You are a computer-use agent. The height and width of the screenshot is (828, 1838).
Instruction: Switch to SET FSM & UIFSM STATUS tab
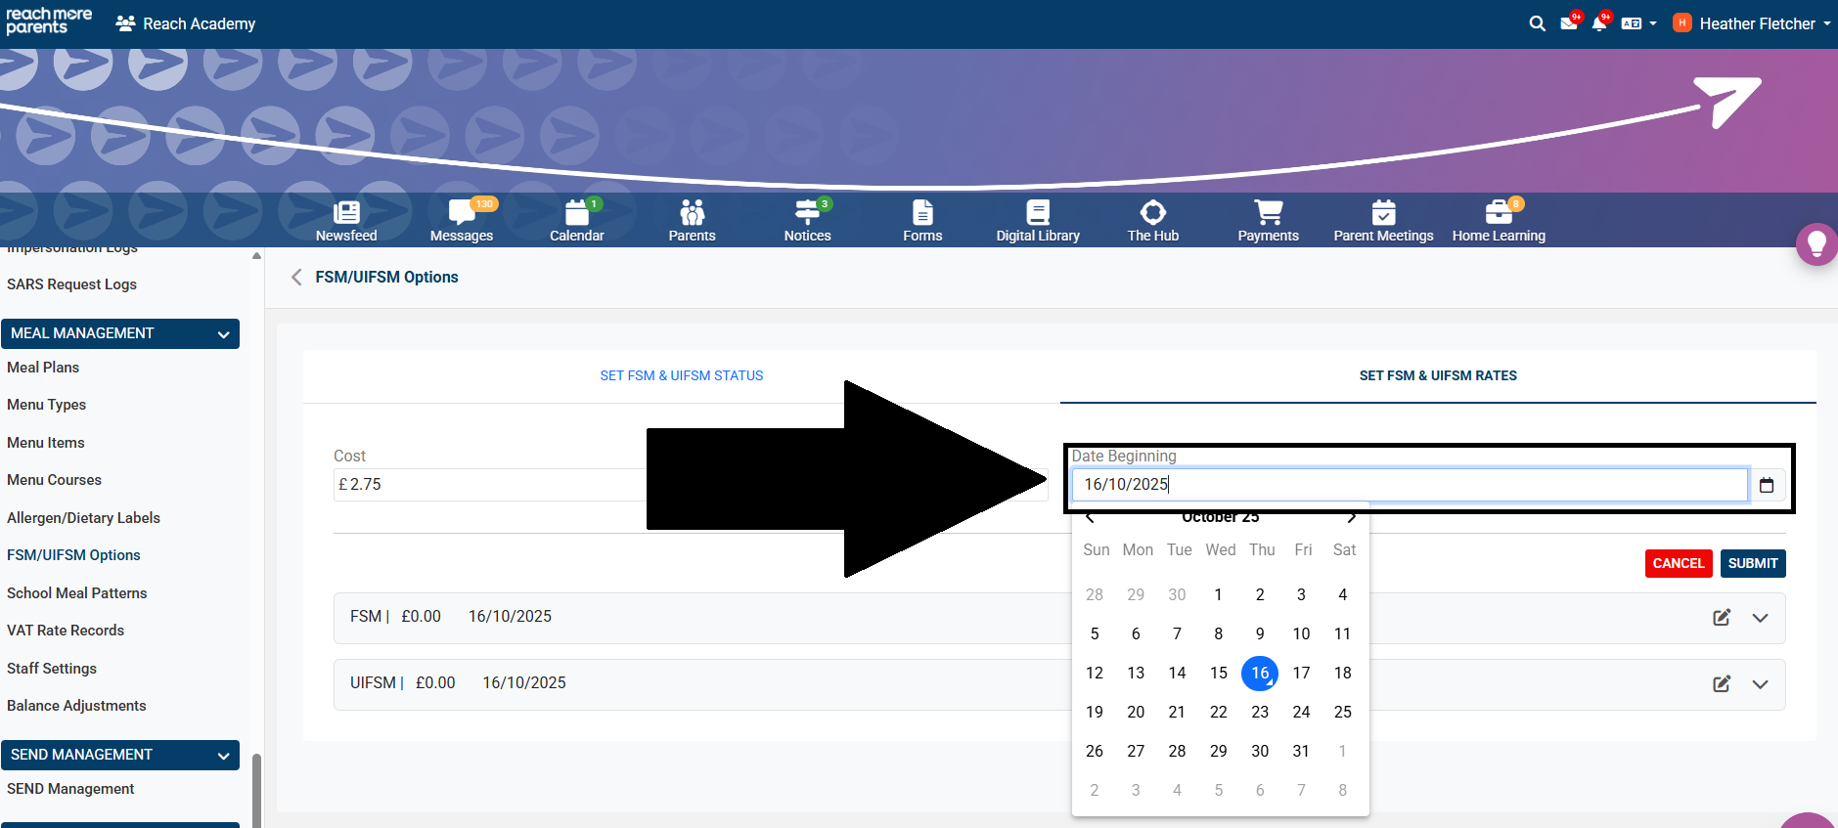tap(681, 375)
